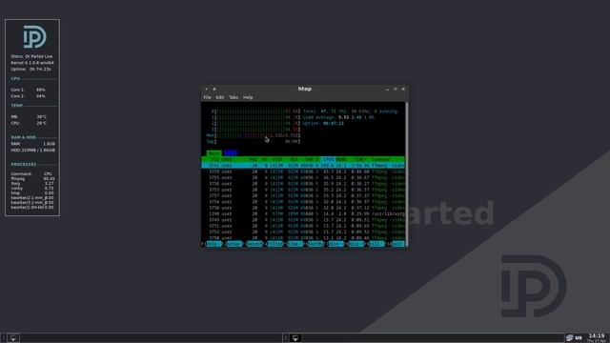Image resolution: width=610 pixels, height=343 pixels.
Task: Click the stick/pin icon in htop title bar
Action: 214,89
